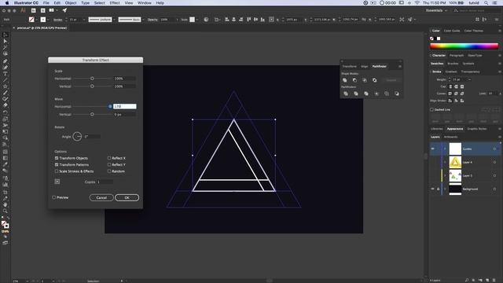The width and height of the screenshot is (503, 283).
Task: Open the Basic brush definition dropdown
Action: click(143, 20)
